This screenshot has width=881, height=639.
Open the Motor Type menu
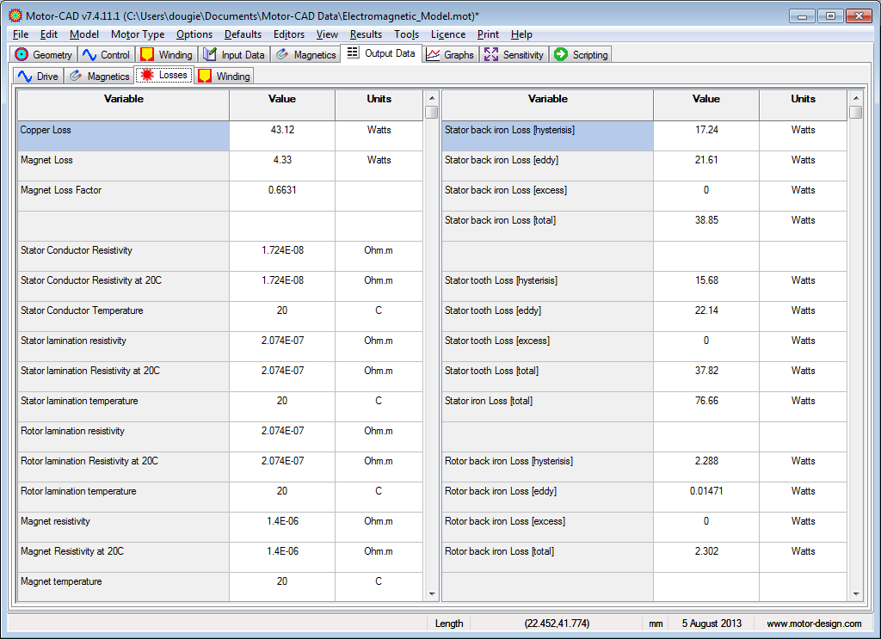pyautogui.click(x=137, y=34)
